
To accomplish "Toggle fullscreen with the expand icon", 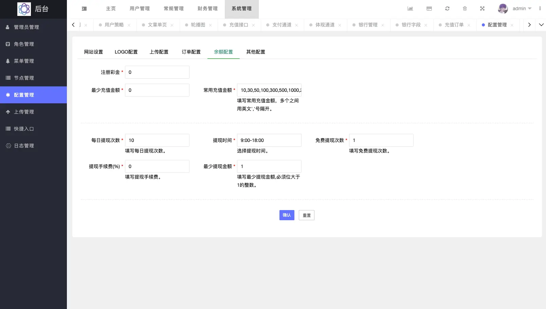I will [482, 9].
